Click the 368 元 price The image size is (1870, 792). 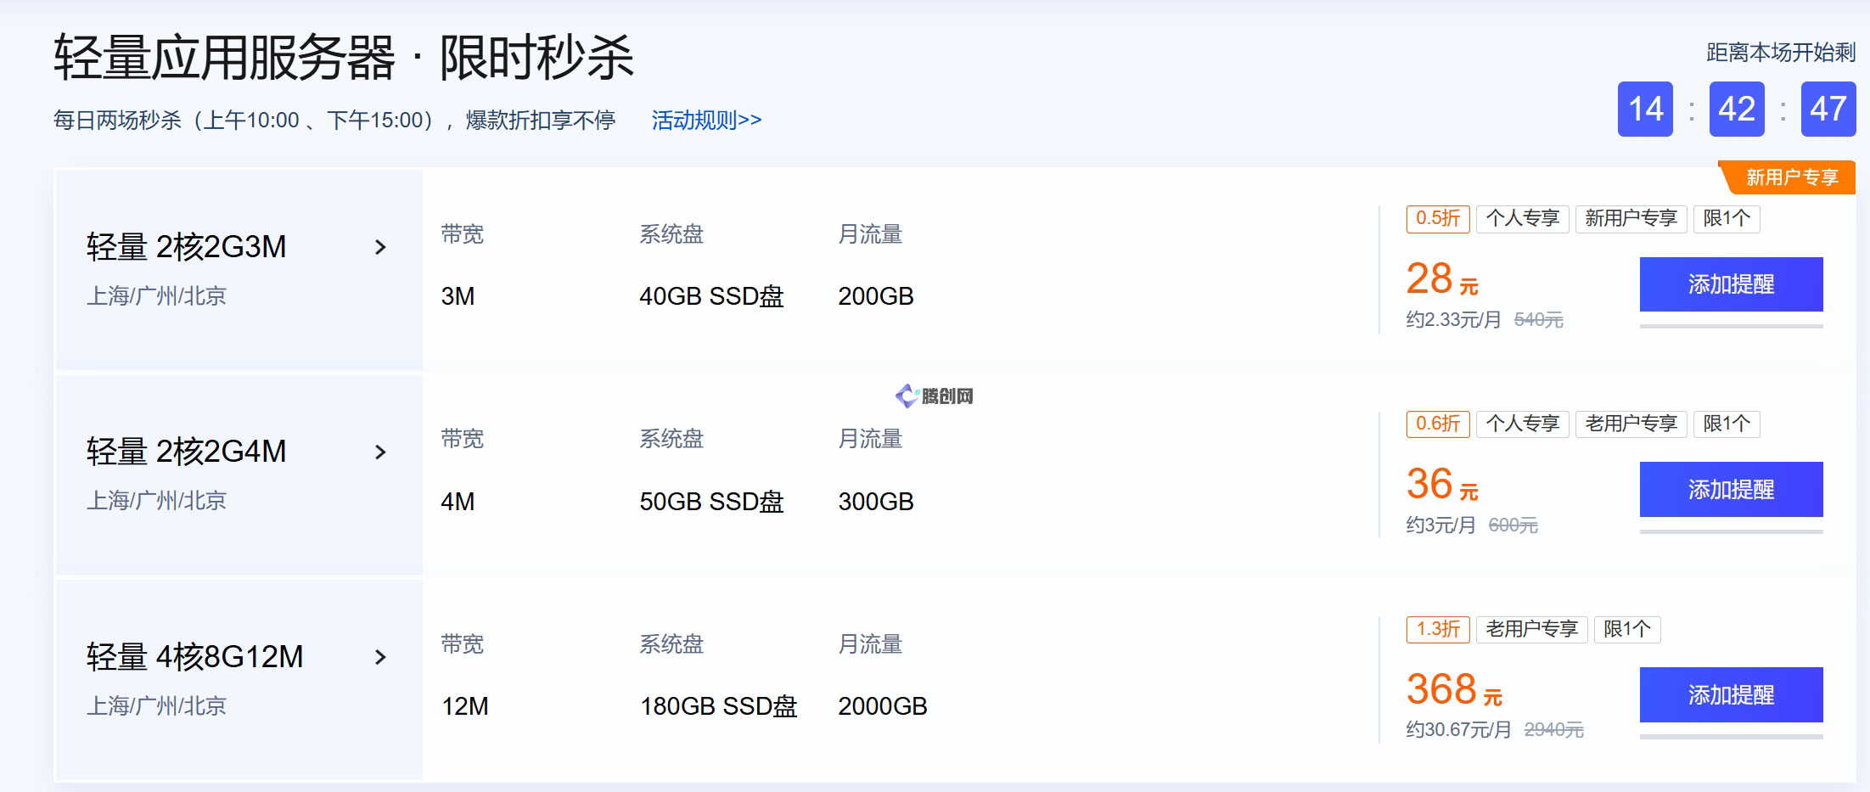tap(1454, 690)
